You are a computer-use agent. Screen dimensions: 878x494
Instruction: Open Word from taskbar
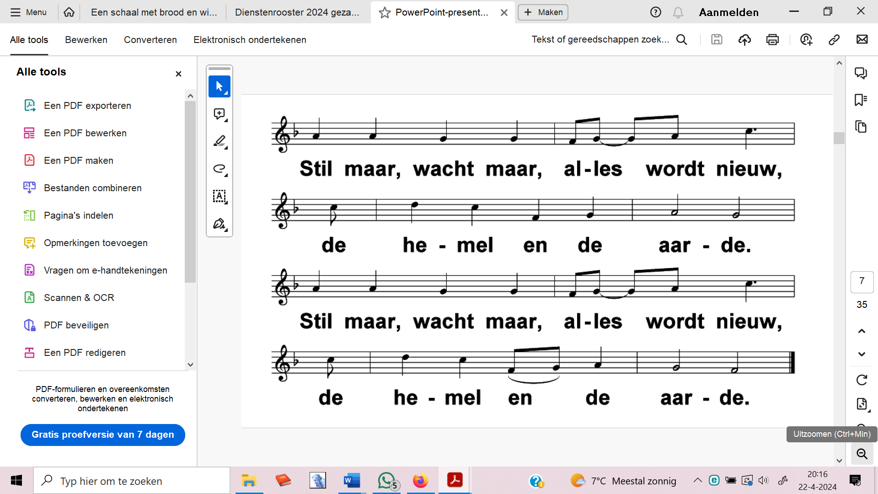352,481
